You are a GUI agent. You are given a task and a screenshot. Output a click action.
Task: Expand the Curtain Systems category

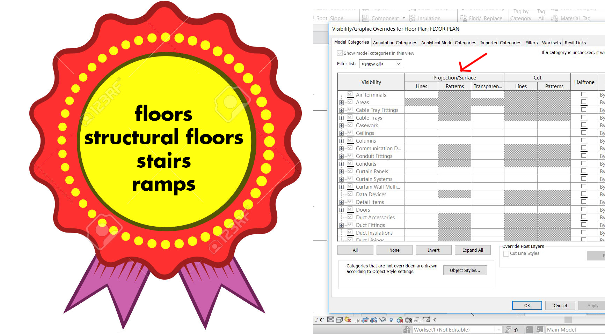(x=341, y=179)
